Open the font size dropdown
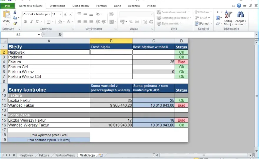Viewport: 259px width, 159px height. click(60, 14)
